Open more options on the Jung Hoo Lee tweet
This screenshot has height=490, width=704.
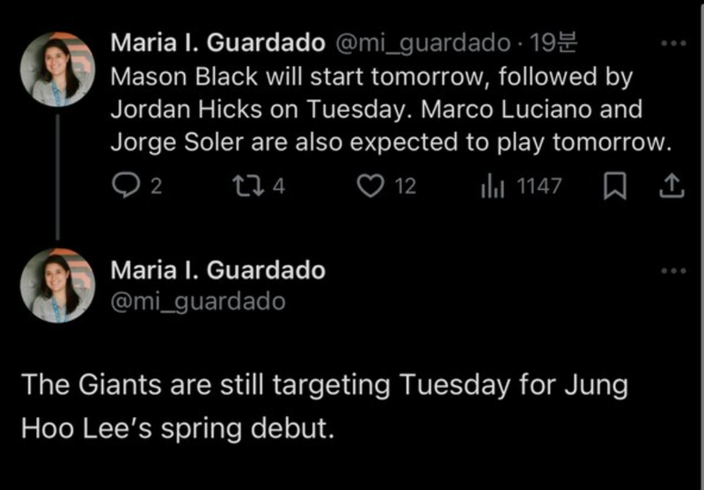pyautogui.click(x=672, y=271)
